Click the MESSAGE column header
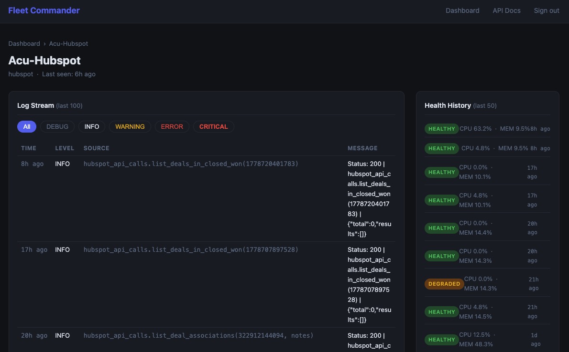This screenshot has height=352, width=569. pos(362,148)
